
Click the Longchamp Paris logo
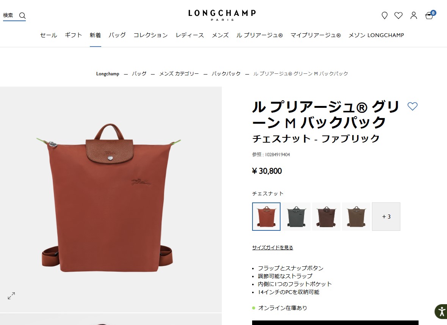tap(222, 16)
